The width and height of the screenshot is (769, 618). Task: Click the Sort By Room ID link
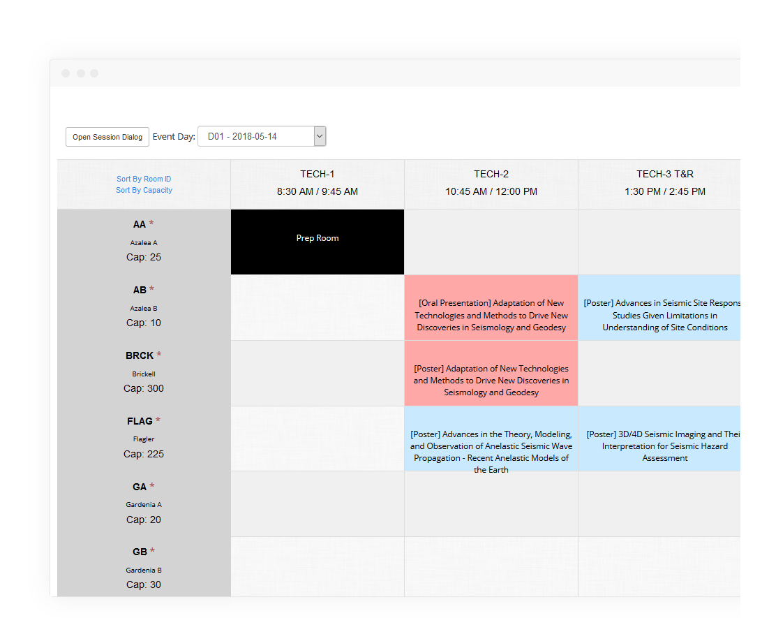click(x=144, y=179)
